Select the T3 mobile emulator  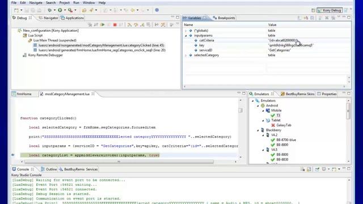pyautogui.click(x=276, y=116)
